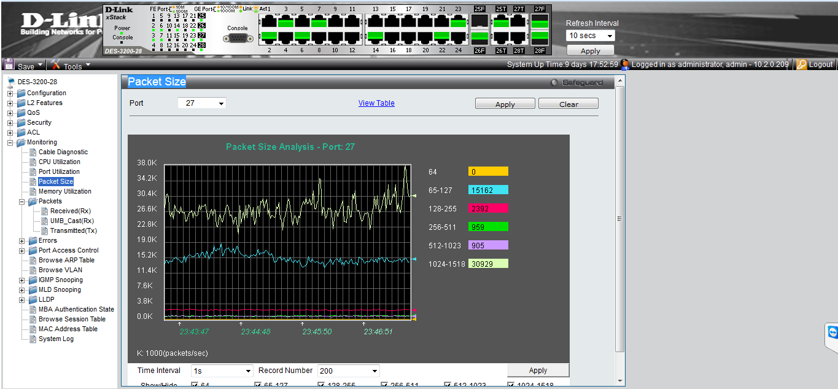
Task: Click the TeamViewer icon on right edge
Action: pos(832,332)
